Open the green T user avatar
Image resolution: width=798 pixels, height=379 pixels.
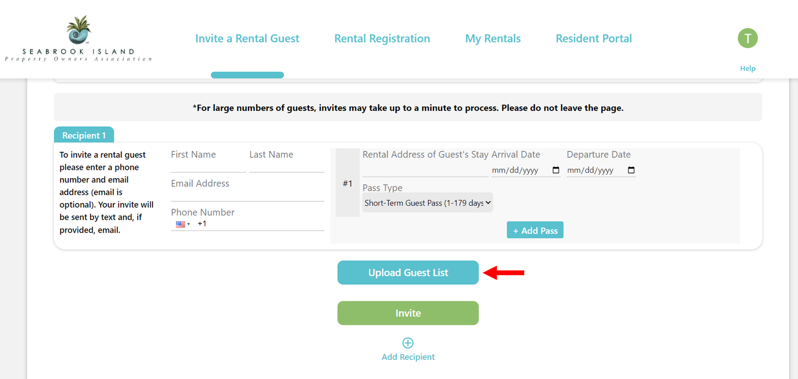(747, 38)
